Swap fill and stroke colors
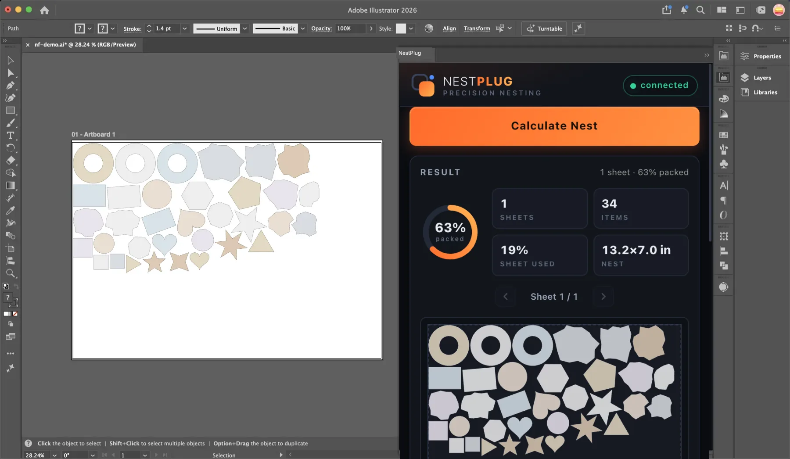Screen dimensions: 790x459 16,287
